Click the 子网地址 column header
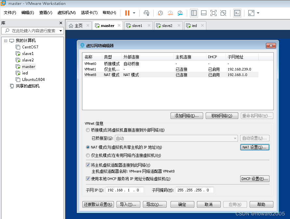290x219 pixels. pyautogui.click(x=242, y=57)
